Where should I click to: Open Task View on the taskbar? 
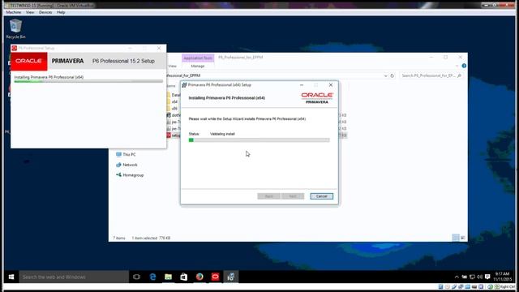(136, 277)
